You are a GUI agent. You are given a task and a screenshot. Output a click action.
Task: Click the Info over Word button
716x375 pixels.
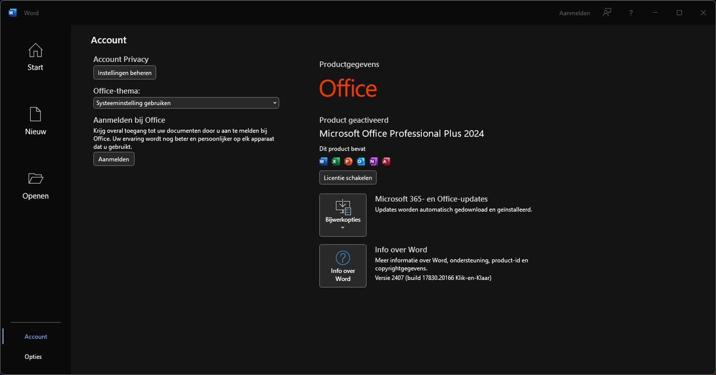(x=343, y=266)
